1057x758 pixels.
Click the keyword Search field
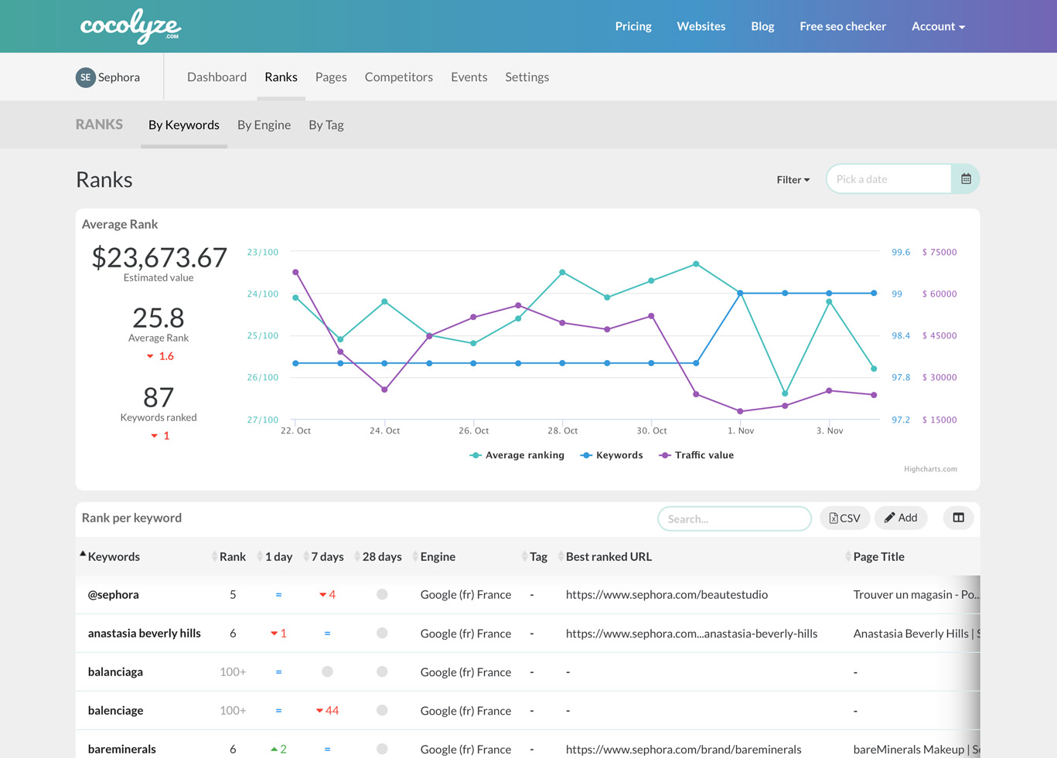[735, 518]
